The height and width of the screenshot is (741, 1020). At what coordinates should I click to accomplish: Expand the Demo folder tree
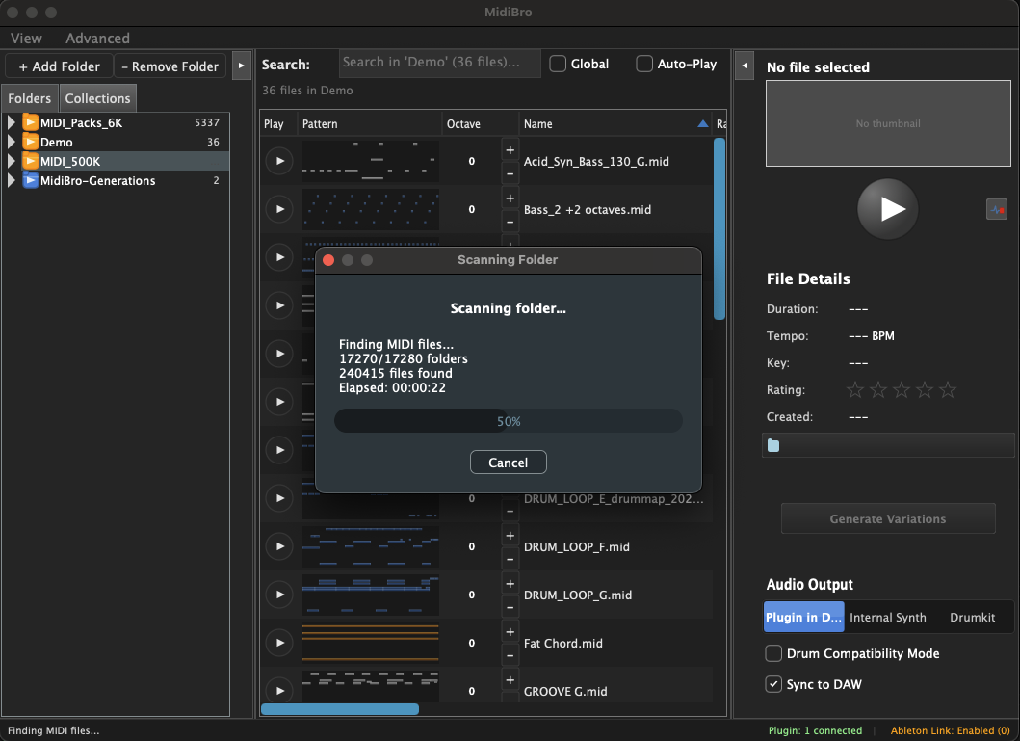[11, 142]
